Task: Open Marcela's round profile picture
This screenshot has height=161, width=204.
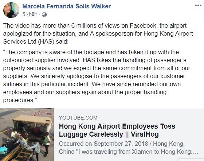Action: (11, 10)
